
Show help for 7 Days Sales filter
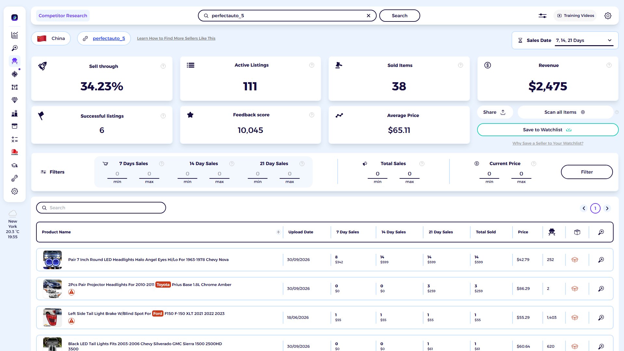162,164
